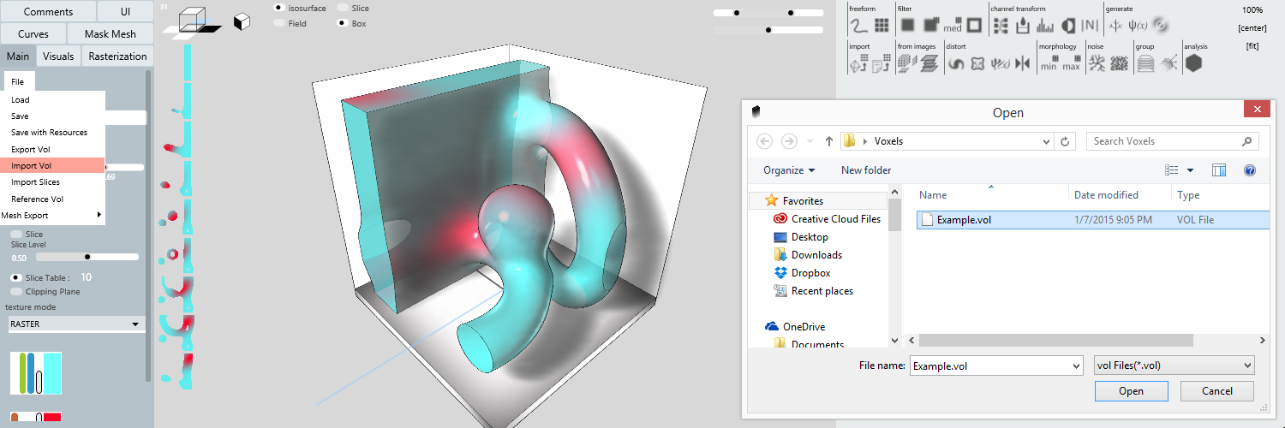
Task: Click the invert half-circle channel icon
Action: (1068, 26)
